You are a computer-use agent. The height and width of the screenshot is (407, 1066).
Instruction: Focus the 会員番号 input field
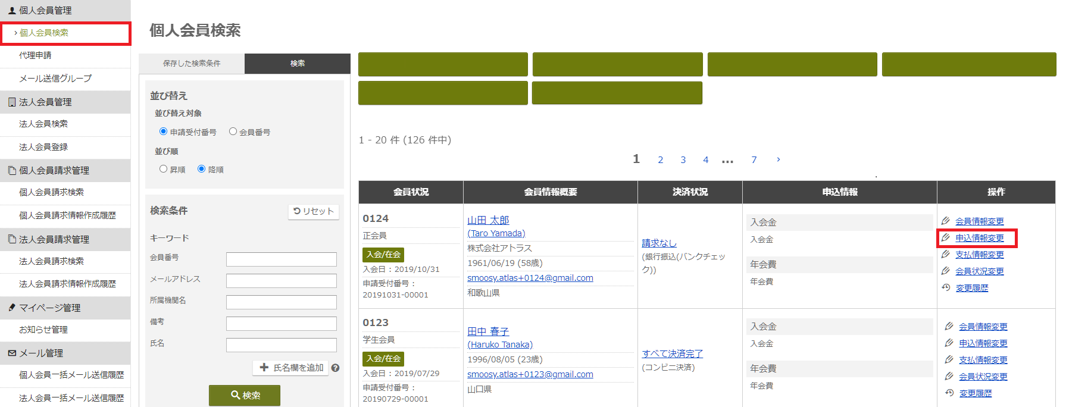pos(282,259)
